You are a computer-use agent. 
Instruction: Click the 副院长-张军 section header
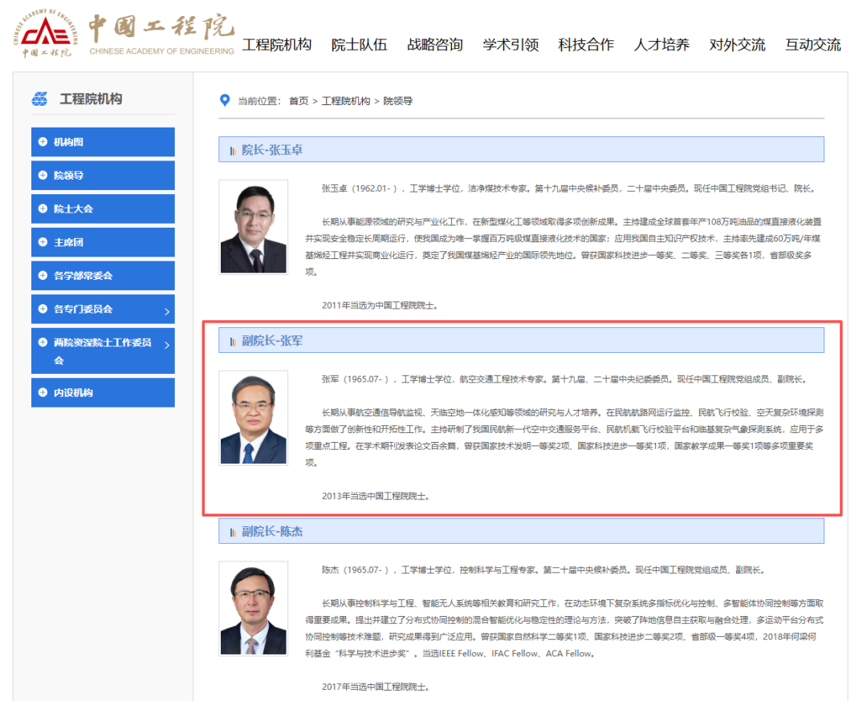coord(521,340)
